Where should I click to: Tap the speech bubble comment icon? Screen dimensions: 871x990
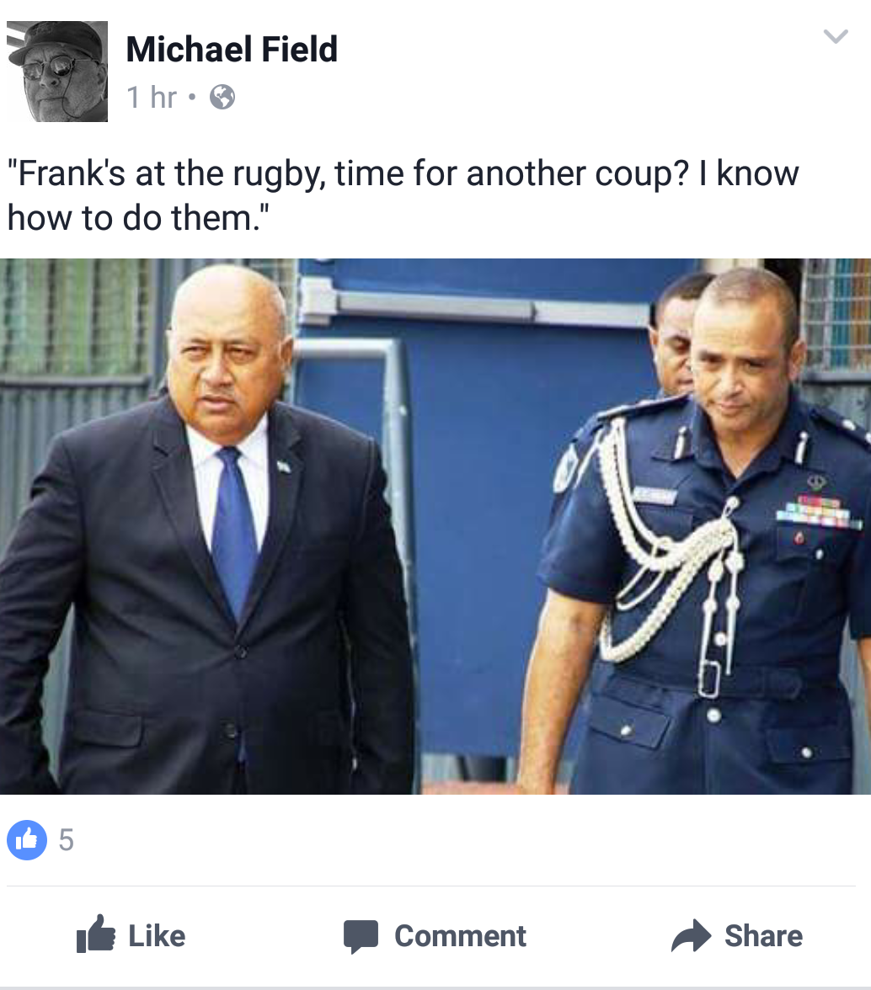tap(361, 936)
